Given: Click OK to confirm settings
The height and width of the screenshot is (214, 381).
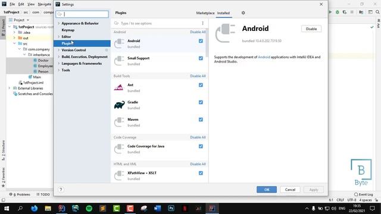Looking at the screenshot, I should tap(267, 190).
